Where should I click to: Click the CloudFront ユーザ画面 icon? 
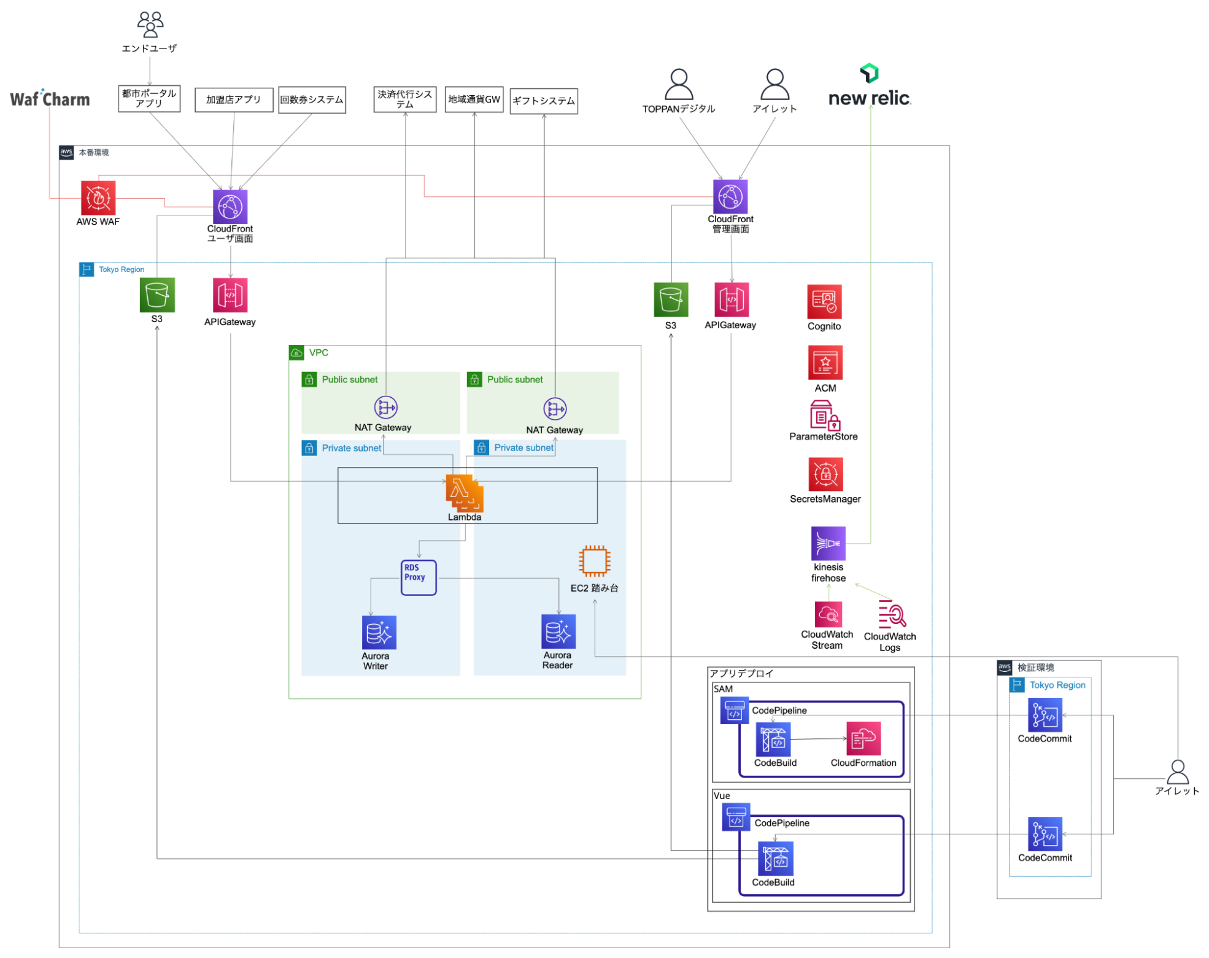(230, 205)
